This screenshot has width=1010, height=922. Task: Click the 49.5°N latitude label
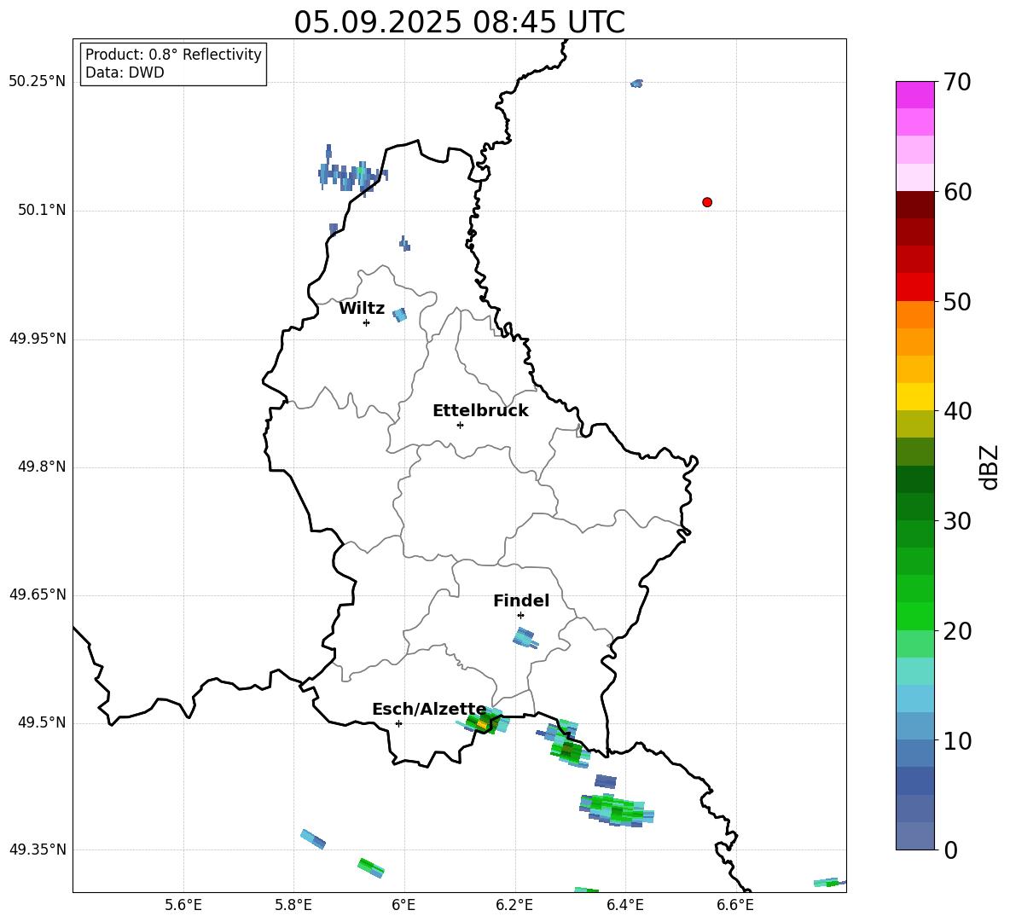coord(42,722)
